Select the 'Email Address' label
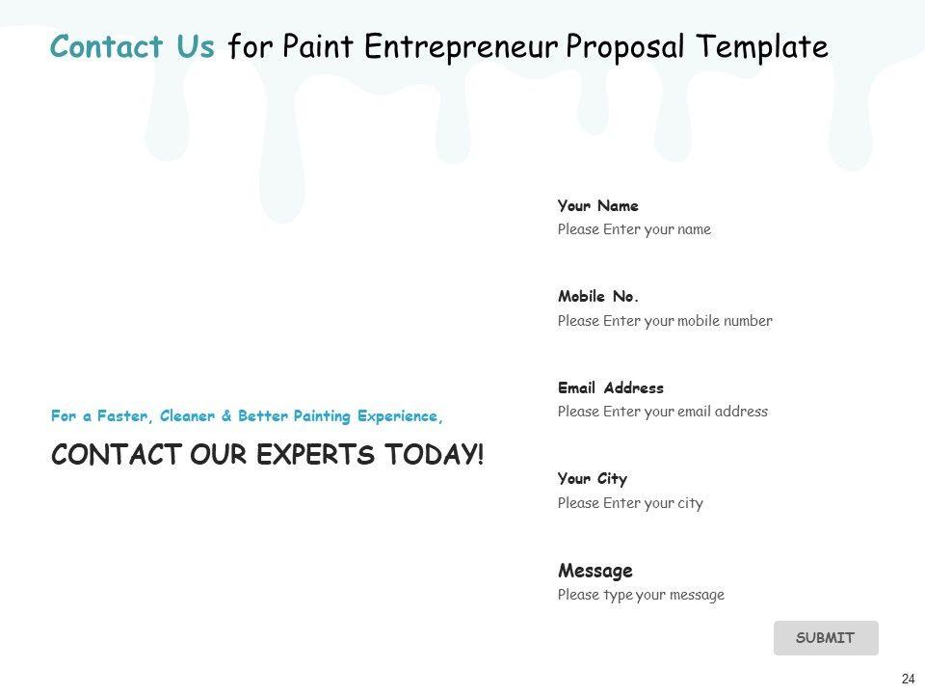Screen dimensions: 925x694 610,387
